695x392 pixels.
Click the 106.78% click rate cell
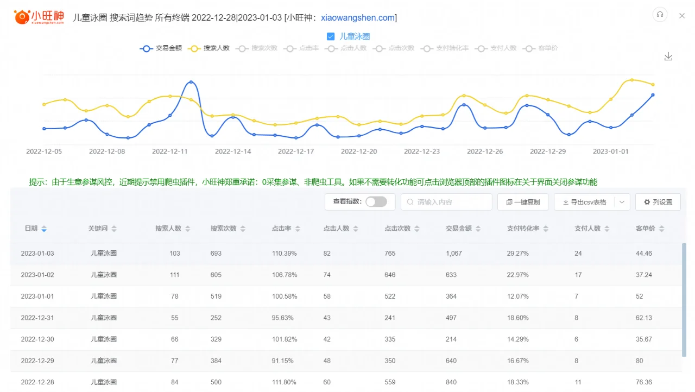tap(285, 275)
